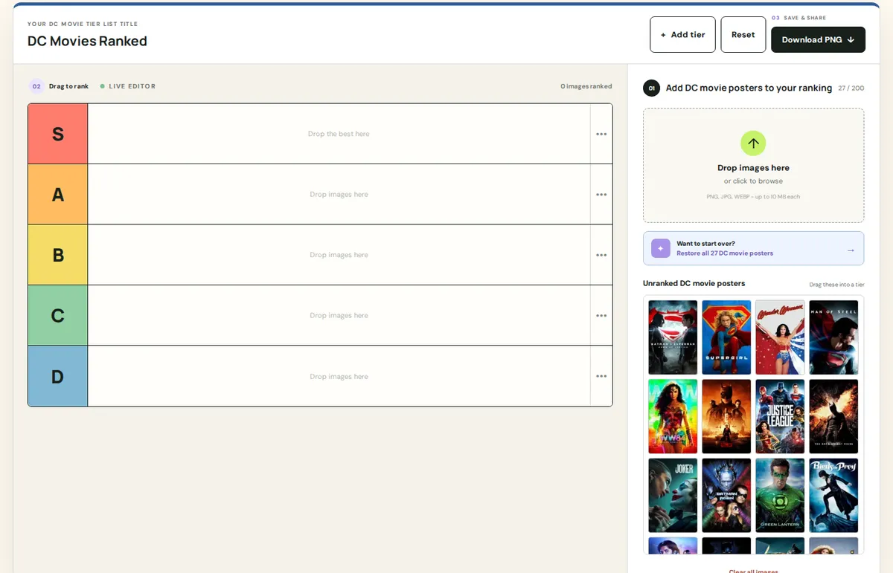Add a new tier

[682, 35]
